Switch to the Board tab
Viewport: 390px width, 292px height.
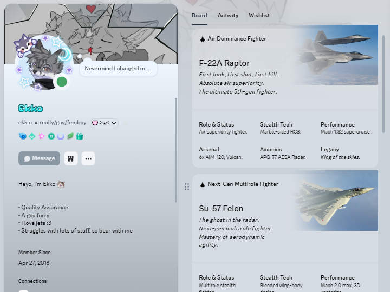(199, 15)
